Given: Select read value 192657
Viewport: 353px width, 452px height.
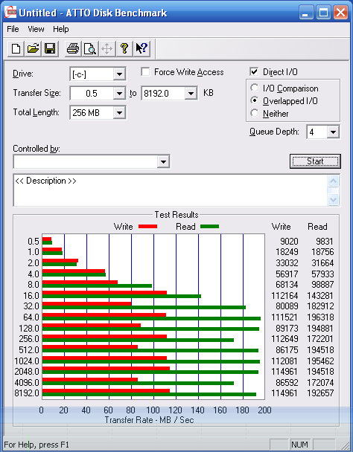Looking at the screenshot, I should (320, 393).
